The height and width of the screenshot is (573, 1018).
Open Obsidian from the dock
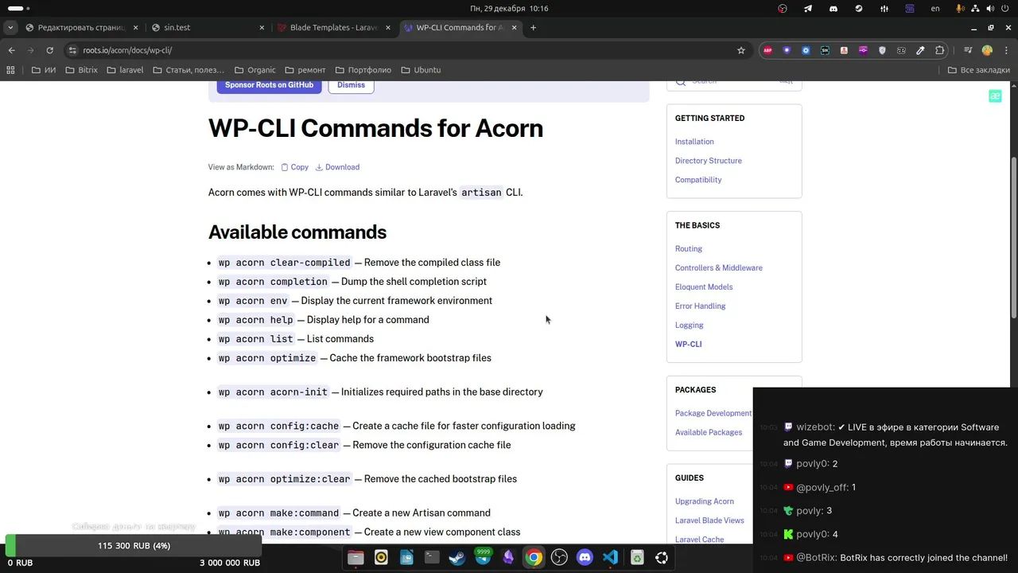pyautogui.click(x=508, y=558)
